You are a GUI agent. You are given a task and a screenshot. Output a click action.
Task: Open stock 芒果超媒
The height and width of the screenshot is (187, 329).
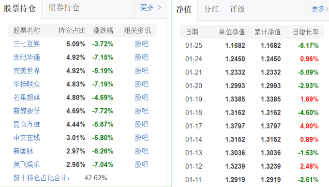(27, 98)
